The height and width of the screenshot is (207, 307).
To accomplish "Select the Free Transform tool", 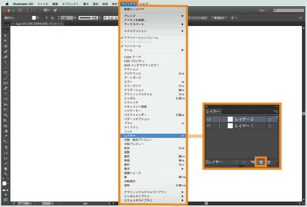I will pyautogui.click(x=5, y=110).
